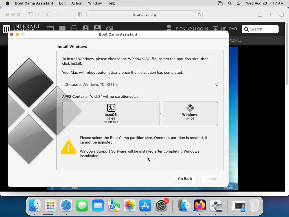Viewport: 289px width, 217px height.
Task: Open System Preferences from the Dock
Action: click(161, 205)
